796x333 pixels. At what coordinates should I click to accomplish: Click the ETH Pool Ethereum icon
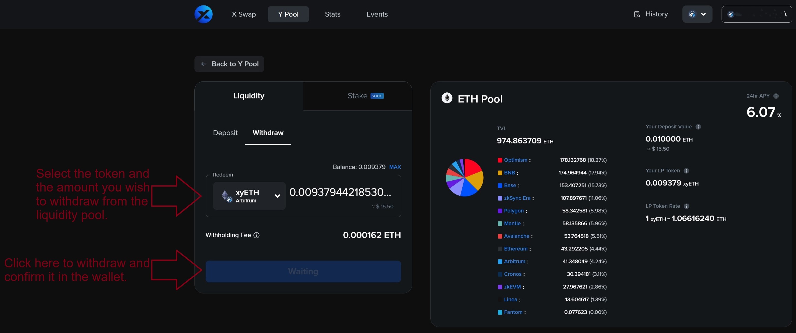pos(447,98)
